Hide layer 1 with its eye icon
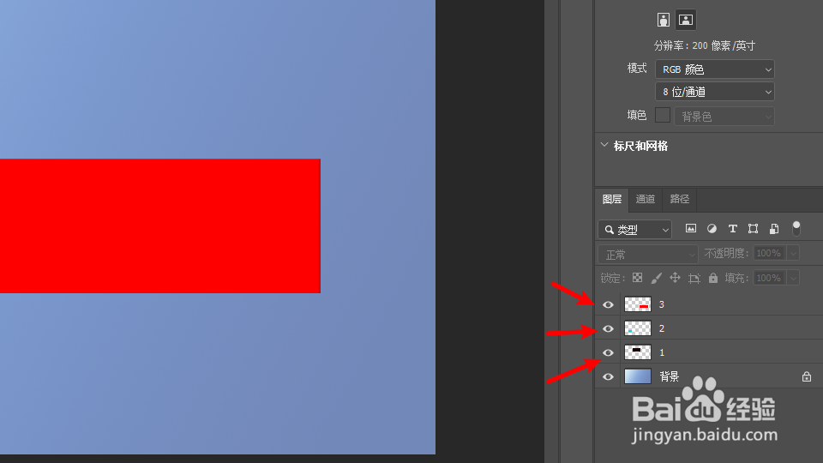This screenshot has width=823, height=463. point(608,352)
